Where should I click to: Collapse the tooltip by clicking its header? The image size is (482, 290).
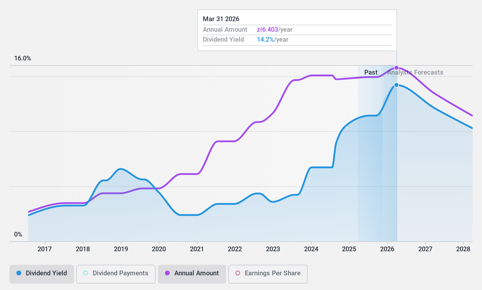(221, 19)
